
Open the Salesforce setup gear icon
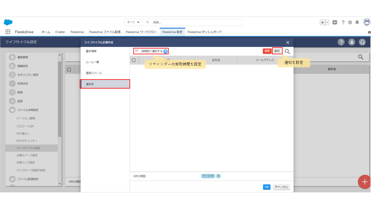point(350,22)
